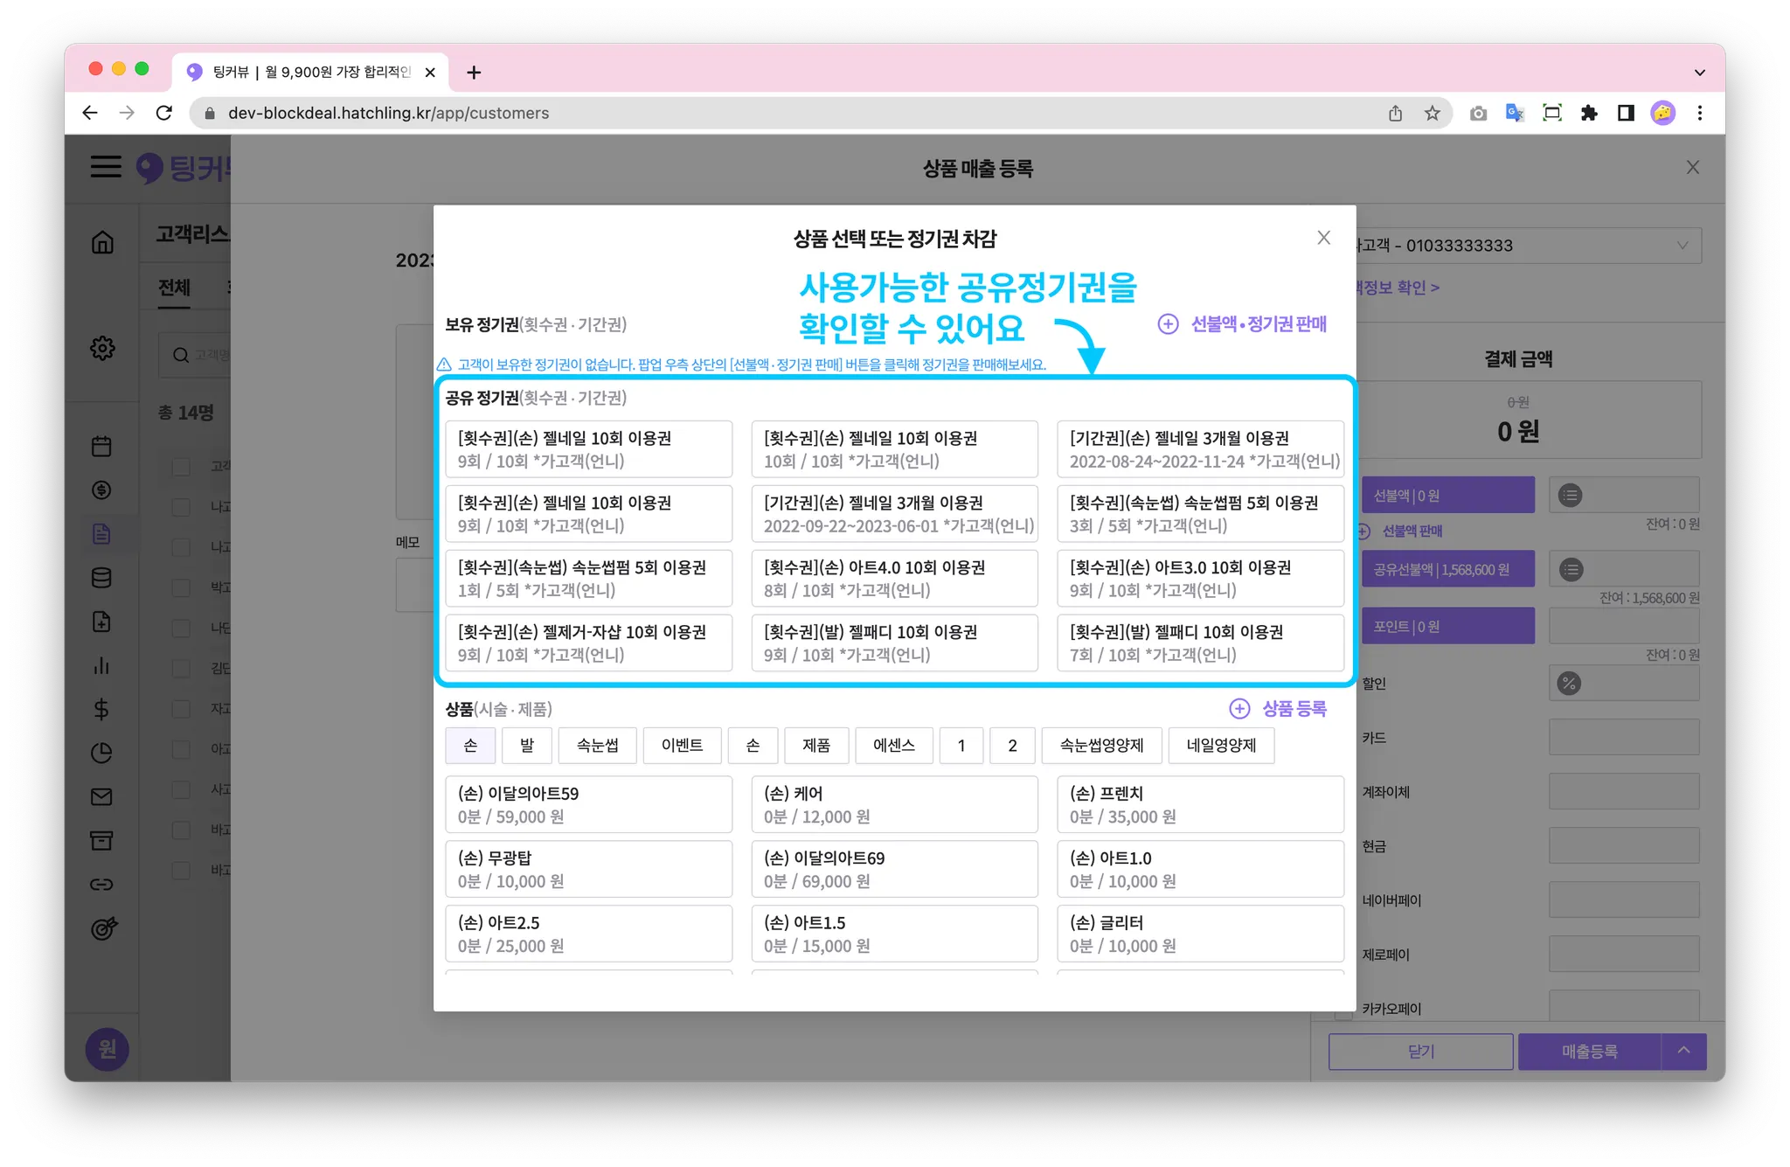Toggle the third customer list checkbox
The image size is (1790, 1167).
point(181,547)
